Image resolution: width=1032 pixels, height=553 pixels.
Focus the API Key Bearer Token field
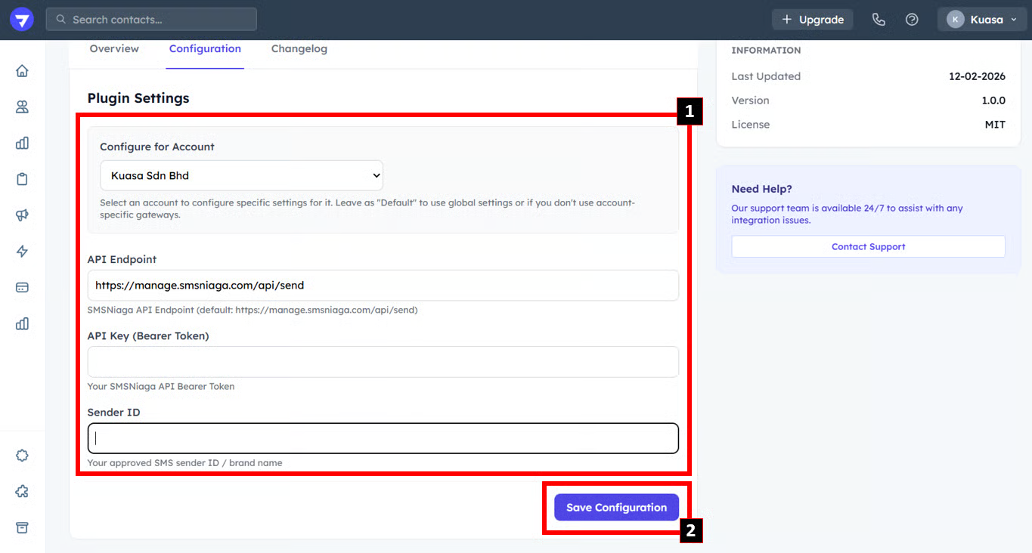coord(383,362)
